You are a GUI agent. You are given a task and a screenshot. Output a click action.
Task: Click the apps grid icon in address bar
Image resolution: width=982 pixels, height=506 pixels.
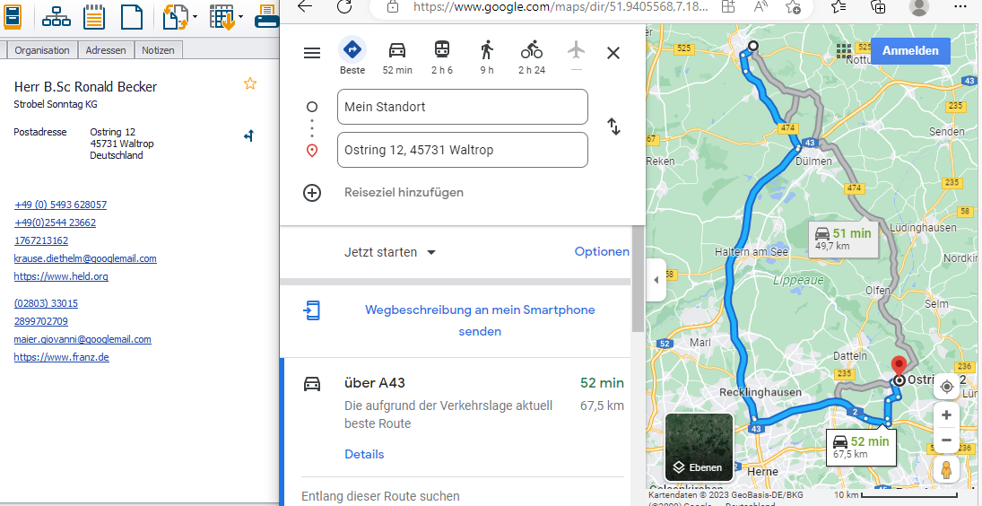pos(727,6)
